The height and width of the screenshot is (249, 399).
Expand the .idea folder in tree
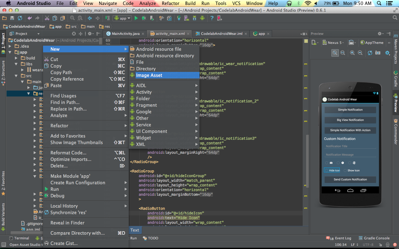[10, 46]
